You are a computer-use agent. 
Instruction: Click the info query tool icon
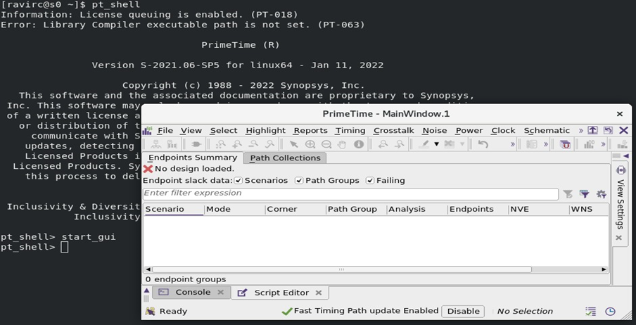pyautogui.click(x=359, y=144)
